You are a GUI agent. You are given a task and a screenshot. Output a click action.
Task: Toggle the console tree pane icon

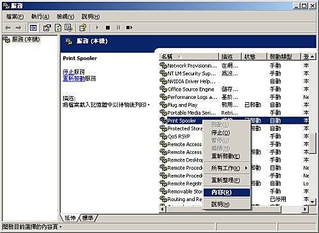33,27
